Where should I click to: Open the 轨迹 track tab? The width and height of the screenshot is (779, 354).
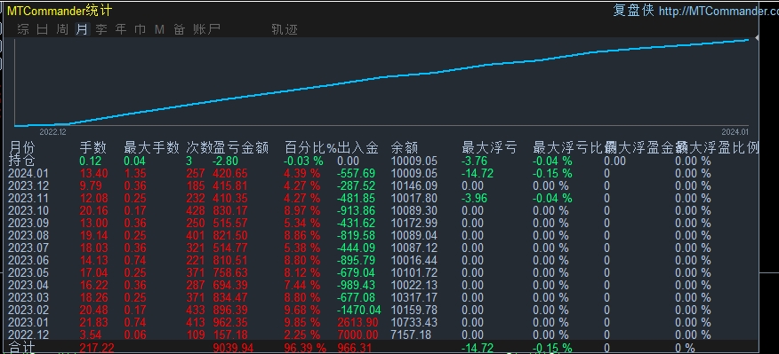(285, 29)
